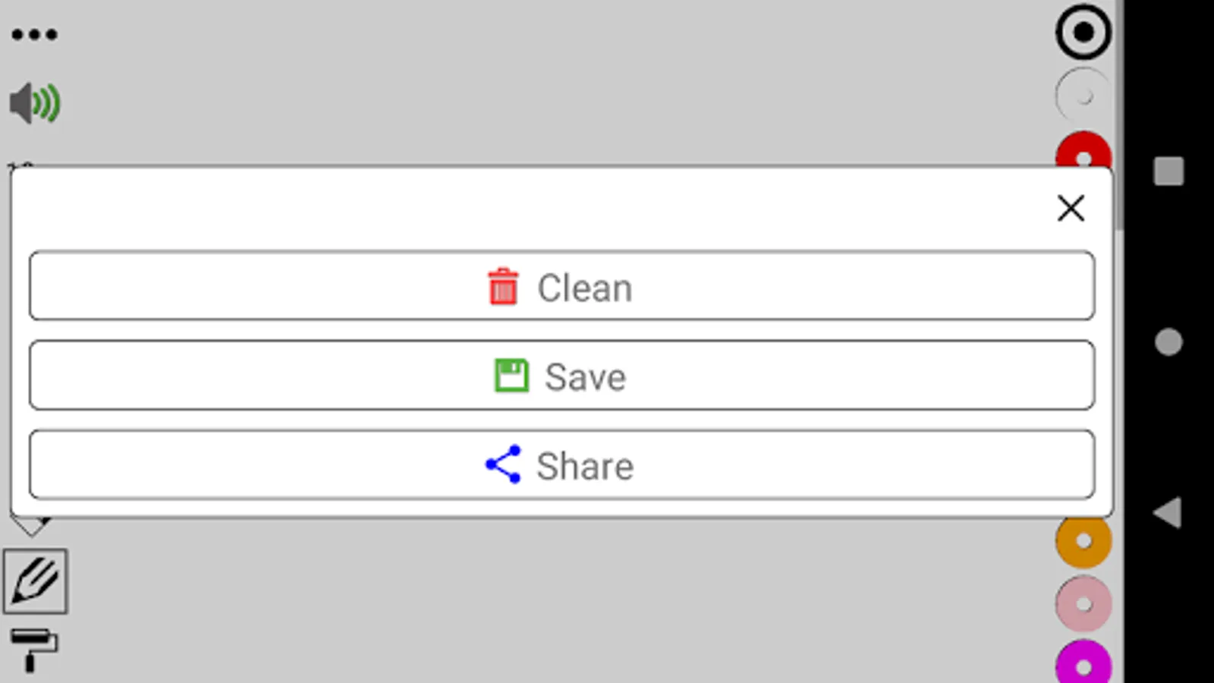The image size is (1214, 683).
Task: Click the trash icon in the Clean button
Action: pos(502,287)
